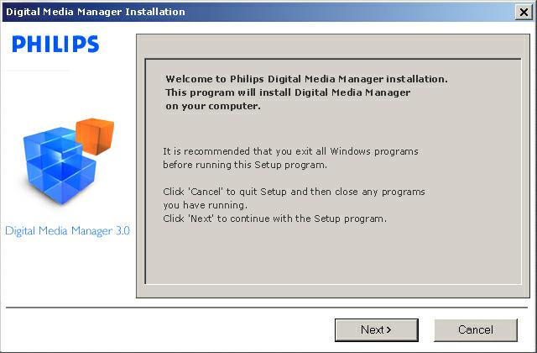Click the 'before running this Setup program.' line
Screen dimensions: 537x353
(245, 165)
